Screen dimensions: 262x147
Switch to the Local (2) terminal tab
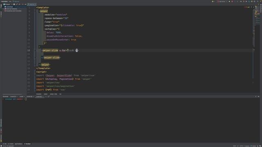pos(14,96)
